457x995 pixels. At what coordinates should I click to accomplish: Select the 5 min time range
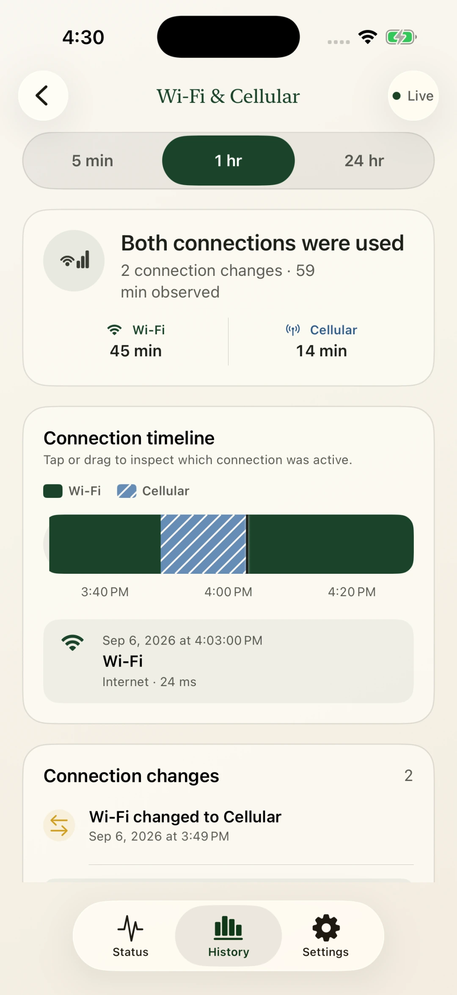pyautogui.click(x=93, y=161)
